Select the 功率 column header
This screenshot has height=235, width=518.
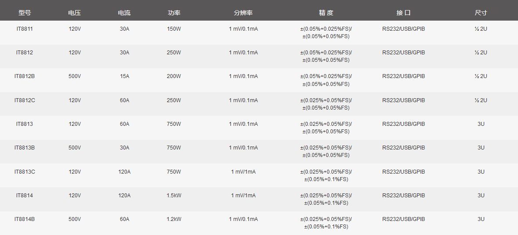tap(174, 13)
